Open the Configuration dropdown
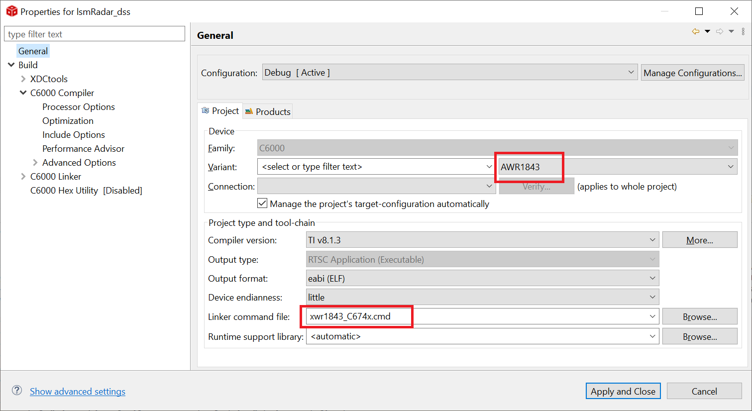Image resolution: width=752 pixels, height=411 pixels. [631, 72]
